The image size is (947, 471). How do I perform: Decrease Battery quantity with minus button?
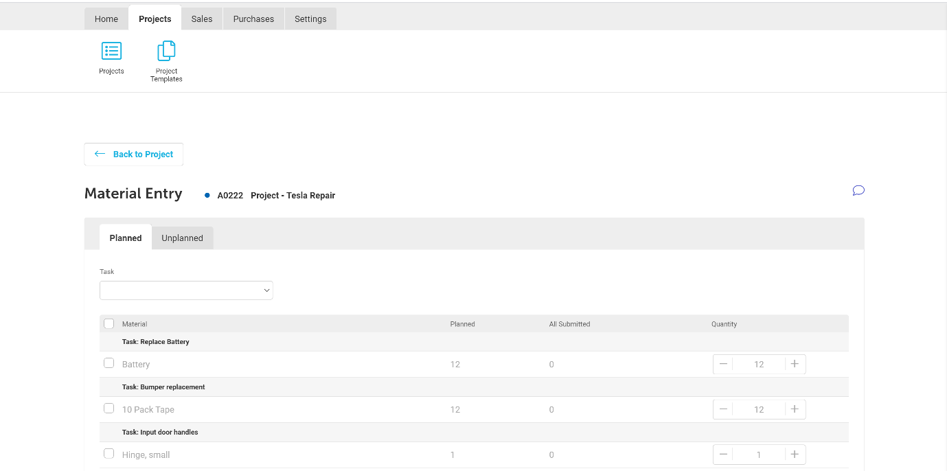pyautogui.click(x=723, y=364)
